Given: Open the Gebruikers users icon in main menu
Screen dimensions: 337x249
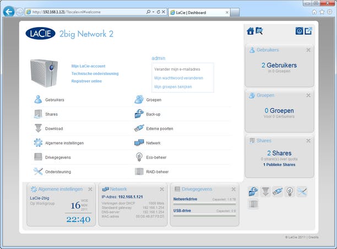Looking at the screenshot, I should (x=38, y=100).
